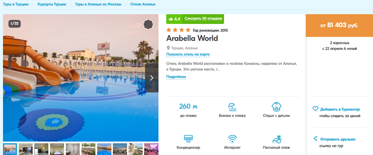
Task: Click the Песчаный пляж label
Action: pyautogui.click(x=276, y=148)
